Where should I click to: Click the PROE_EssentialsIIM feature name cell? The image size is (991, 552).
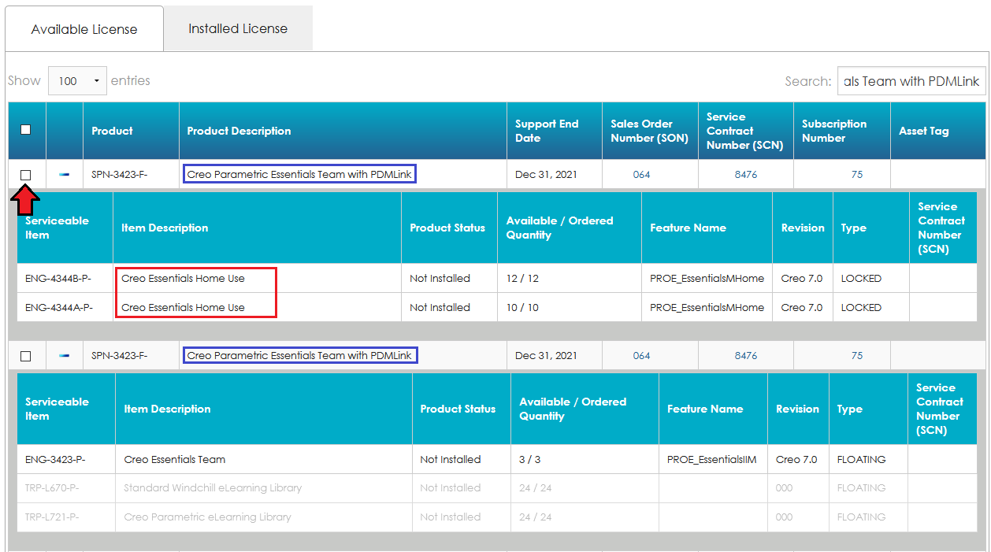click(x=712, y=459)
